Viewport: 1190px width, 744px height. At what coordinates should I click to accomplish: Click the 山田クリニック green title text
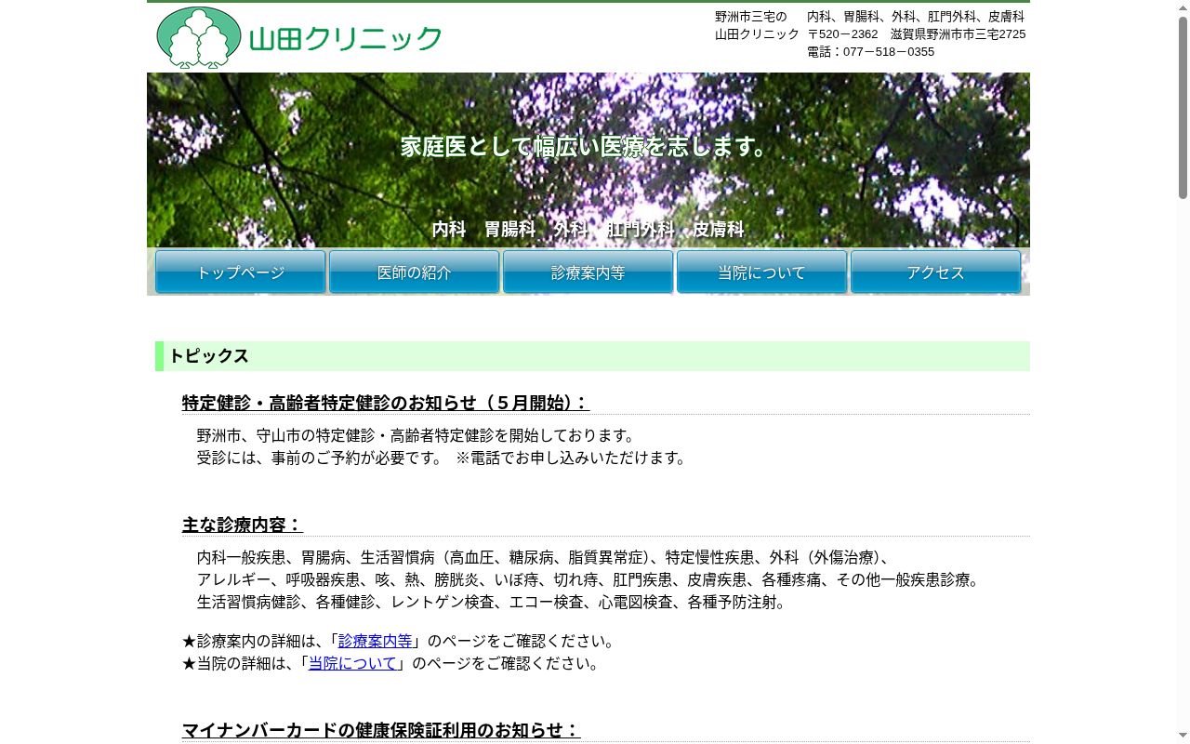coord(346,39)
